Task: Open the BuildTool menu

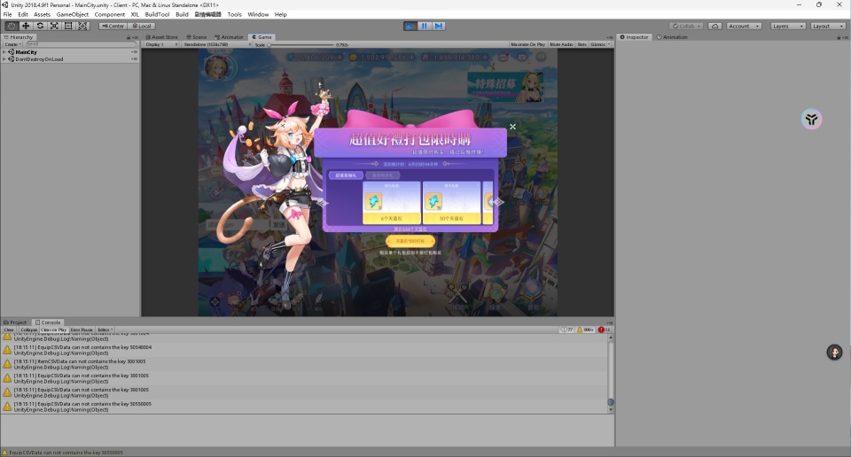Action: point(157,15)
